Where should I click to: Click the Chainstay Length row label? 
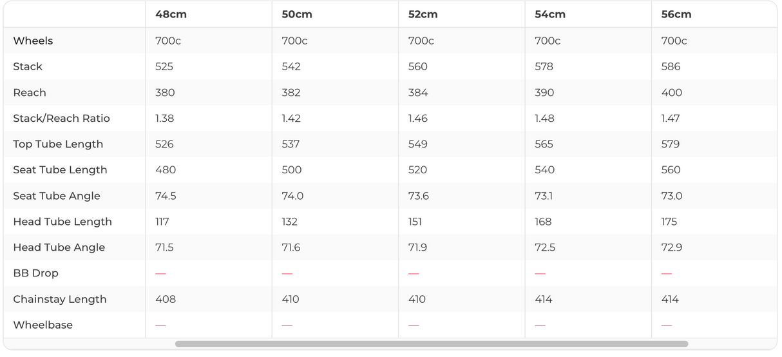pyautogui.click(x=61, y=299)
